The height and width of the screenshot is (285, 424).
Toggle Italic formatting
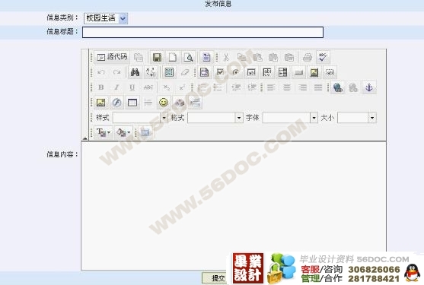[116, 87]
